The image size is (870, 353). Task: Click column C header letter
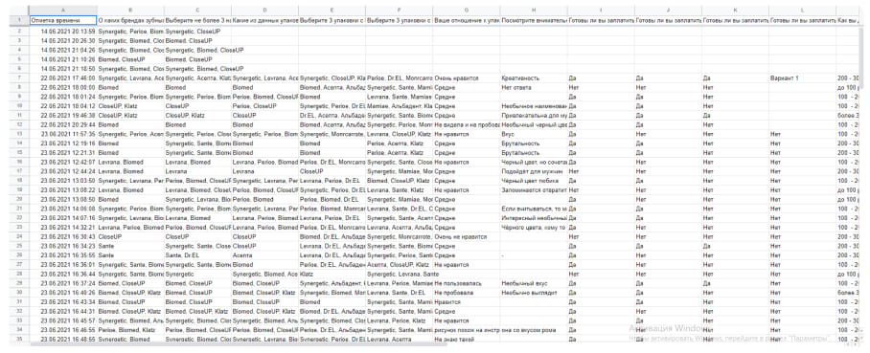click(197, 10)
